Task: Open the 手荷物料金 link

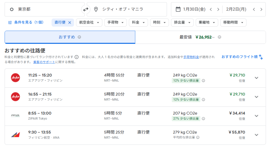Action: pyautogui.click(x=191, y=57)
